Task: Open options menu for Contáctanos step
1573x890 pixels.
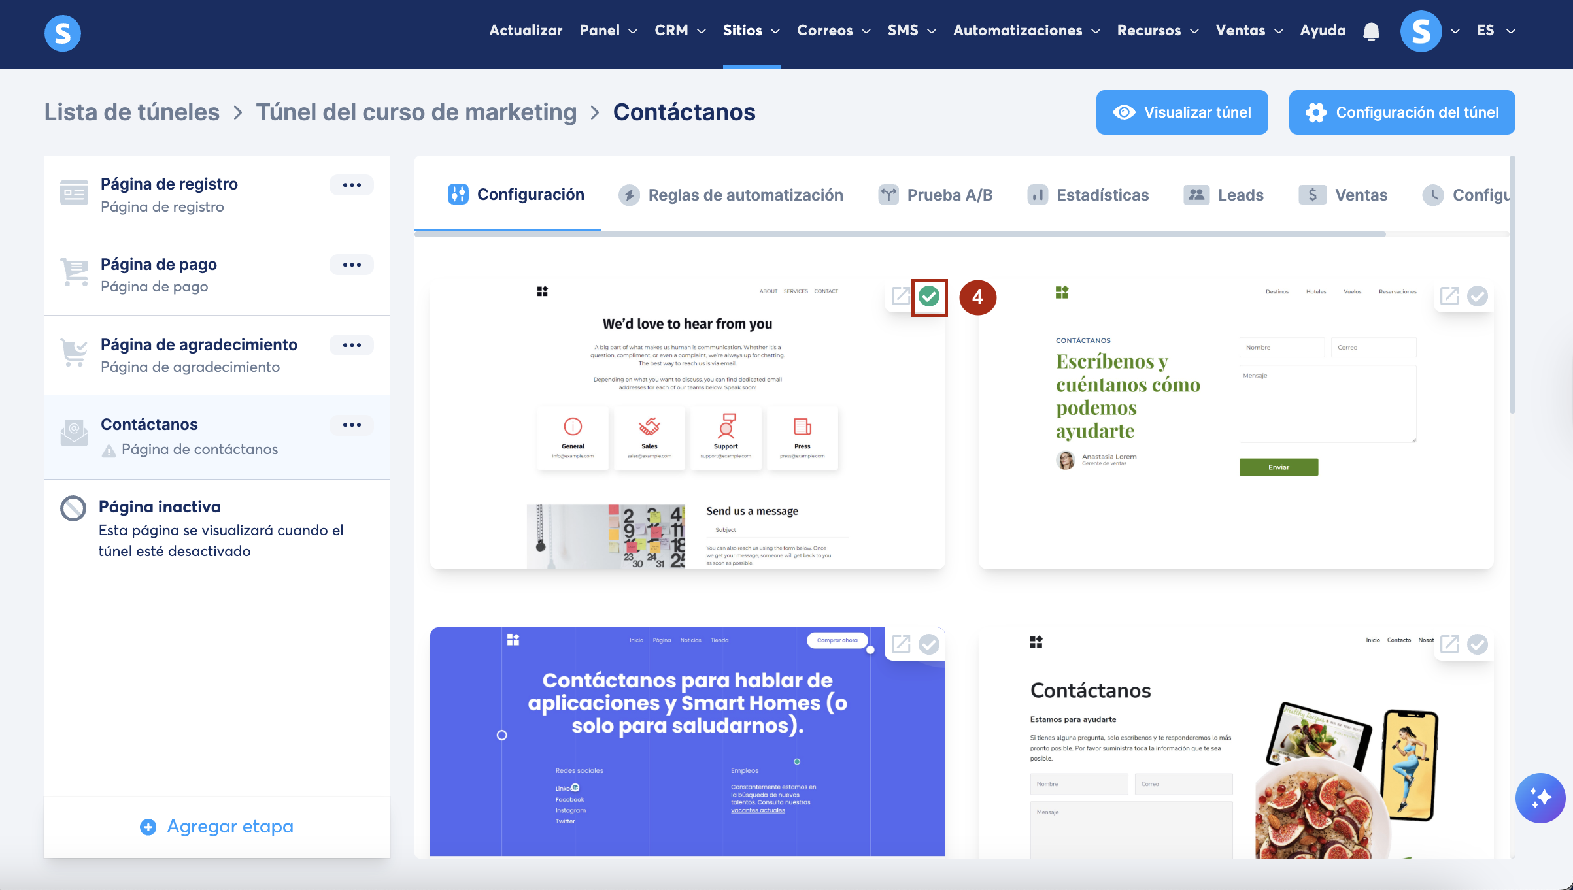Action: (352, 425)
